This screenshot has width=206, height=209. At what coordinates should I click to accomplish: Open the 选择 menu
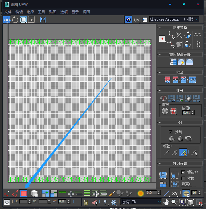point(30,12)
